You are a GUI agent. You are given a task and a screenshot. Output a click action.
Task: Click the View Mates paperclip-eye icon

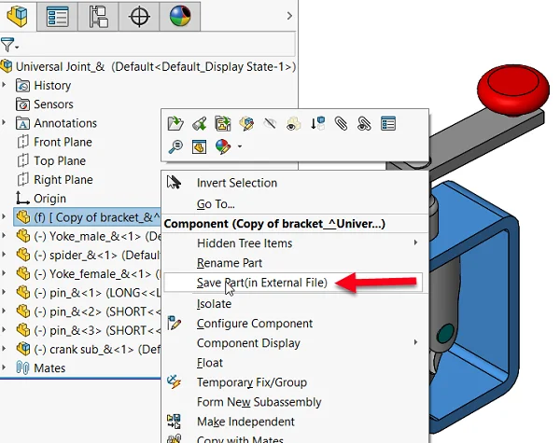point(364,123)
